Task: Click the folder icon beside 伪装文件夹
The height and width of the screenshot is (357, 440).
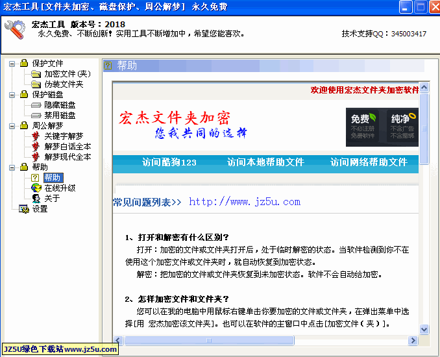Action: pos(36,84)
